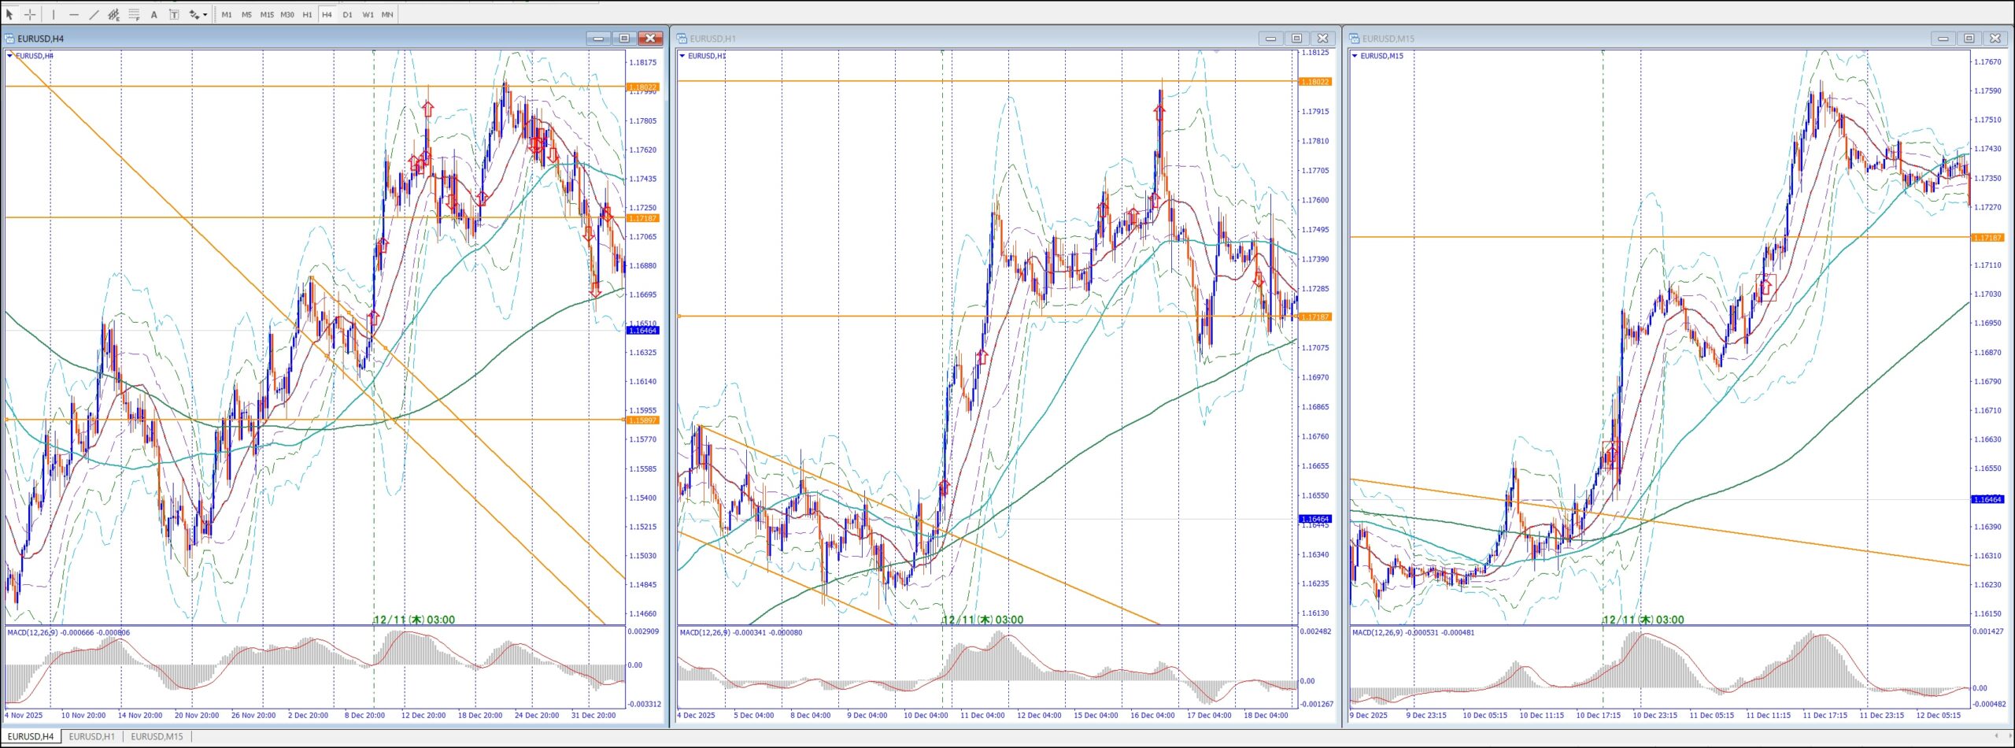This screenshot has width=2015, height=748.
Task: Open the EURUSD,H1 chart tab
Action: (91, 736)
